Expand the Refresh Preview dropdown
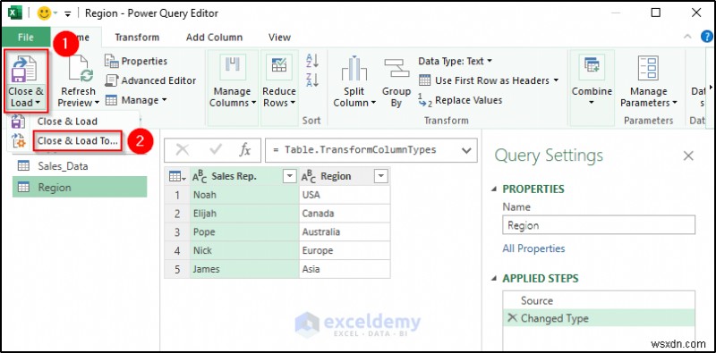The image size is (716, 353). point(97,103)
